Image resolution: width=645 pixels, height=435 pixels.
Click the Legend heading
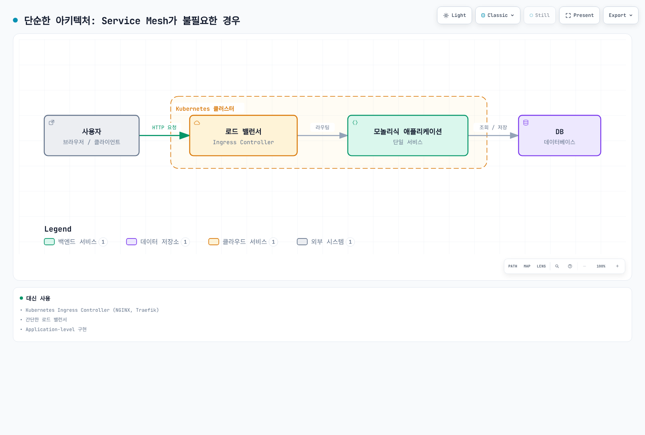pos(58,229)
